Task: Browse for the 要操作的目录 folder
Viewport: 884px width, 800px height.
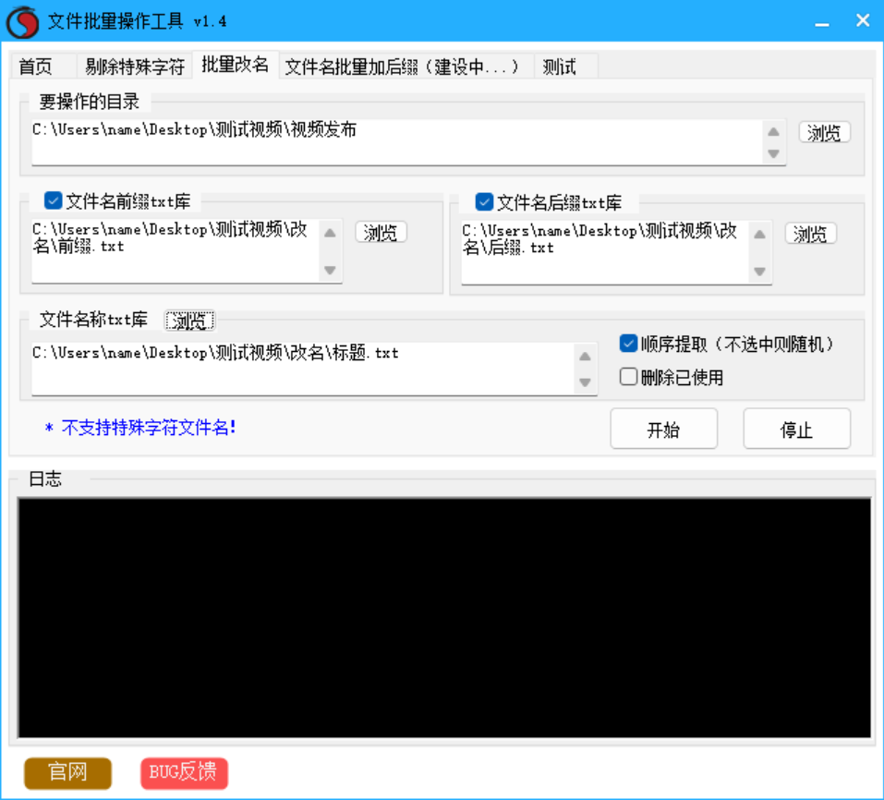Action: [x=823, y=133]
